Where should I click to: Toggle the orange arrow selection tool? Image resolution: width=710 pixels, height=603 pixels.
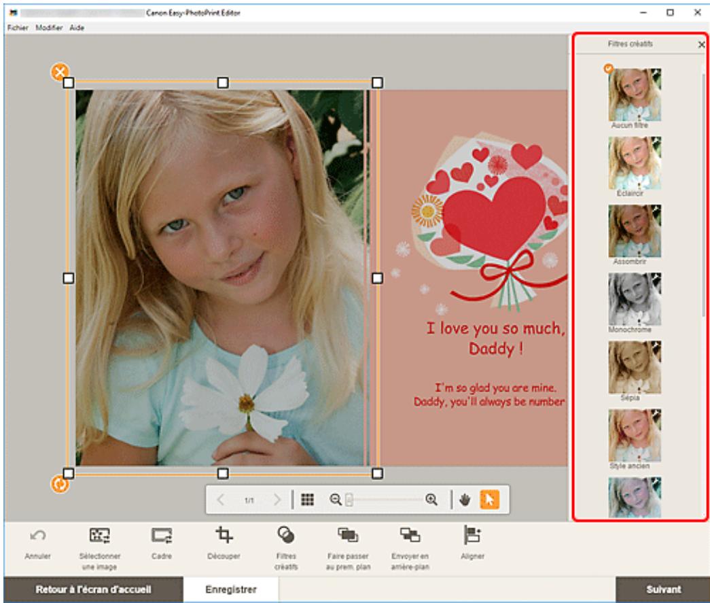tap(489, 500)
